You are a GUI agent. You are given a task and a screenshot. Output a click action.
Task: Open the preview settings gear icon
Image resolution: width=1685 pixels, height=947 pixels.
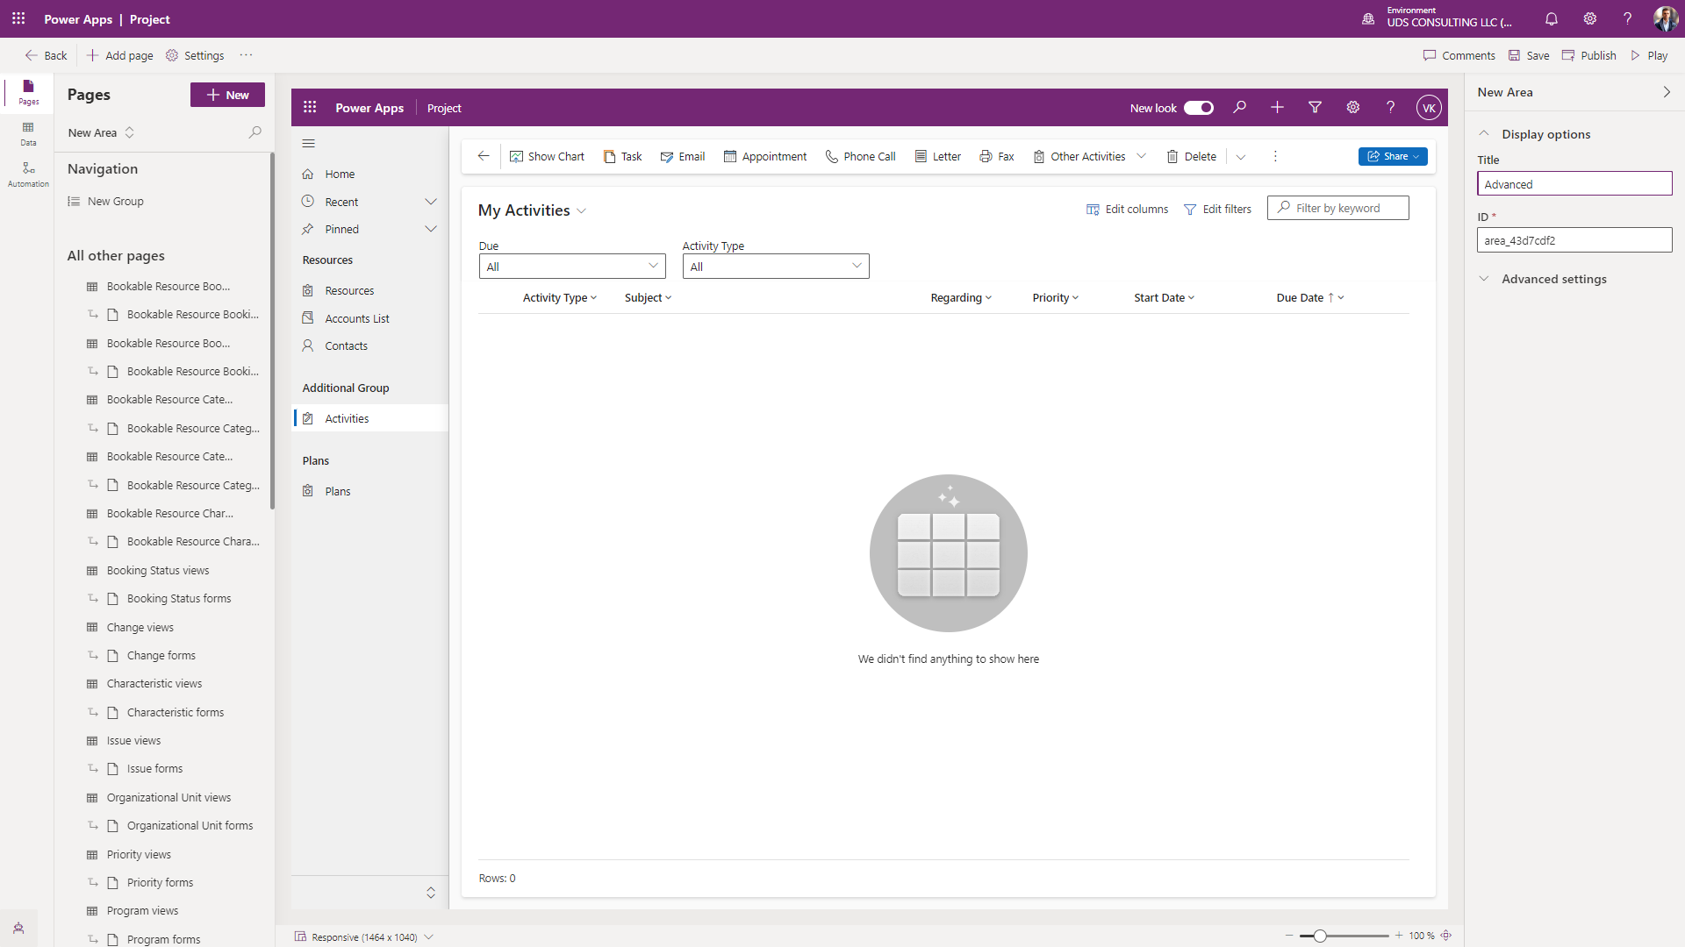tap(1352, 107)
